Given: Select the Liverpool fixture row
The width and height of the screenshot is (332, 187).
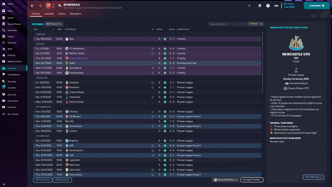Looking at the screenshot, I should [x=147, y=83].
